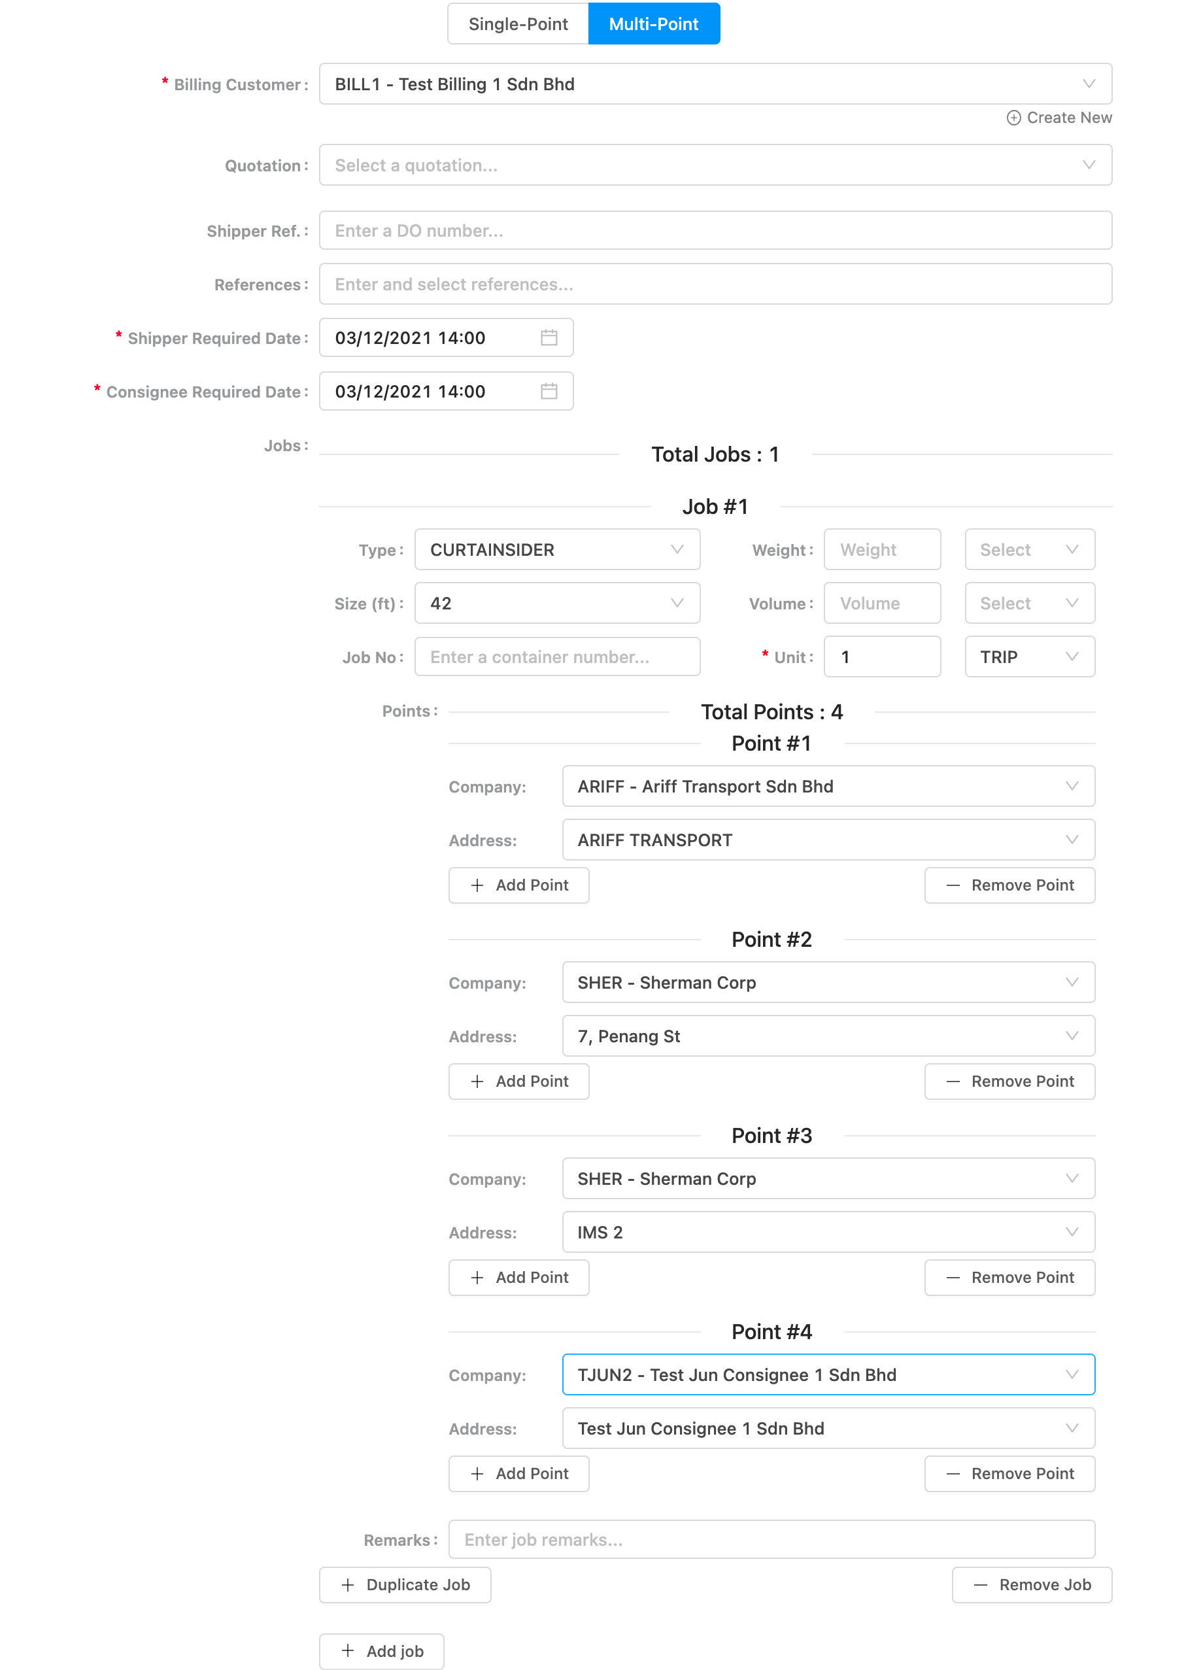
Task: Click Add Point under Point #1
Action: coord(518,885)
